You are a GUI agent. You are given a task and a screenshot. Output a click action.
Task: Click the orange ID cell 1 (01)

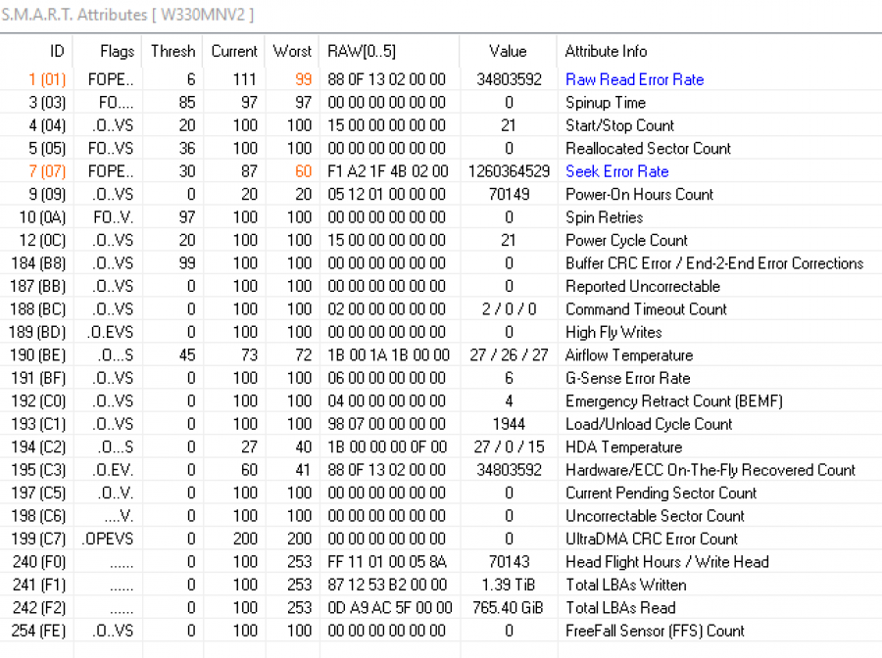pos(47,79)
